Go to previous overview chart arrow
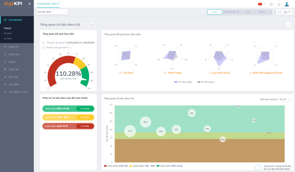 pyautogui.click(x=86, y=25)
